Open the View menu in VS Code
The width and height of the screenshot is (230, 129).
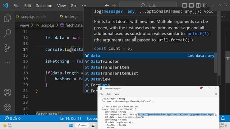pos(61,6)
